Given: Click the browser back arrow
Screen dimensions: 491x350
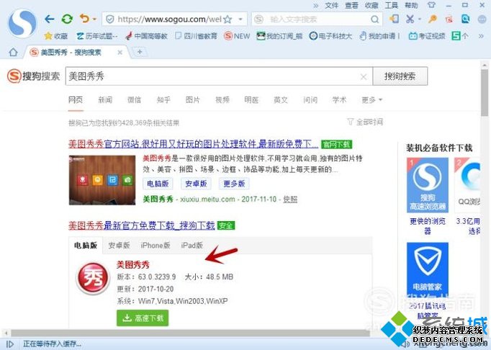Looking at the screenshot, I should click(x=49, y=19).
